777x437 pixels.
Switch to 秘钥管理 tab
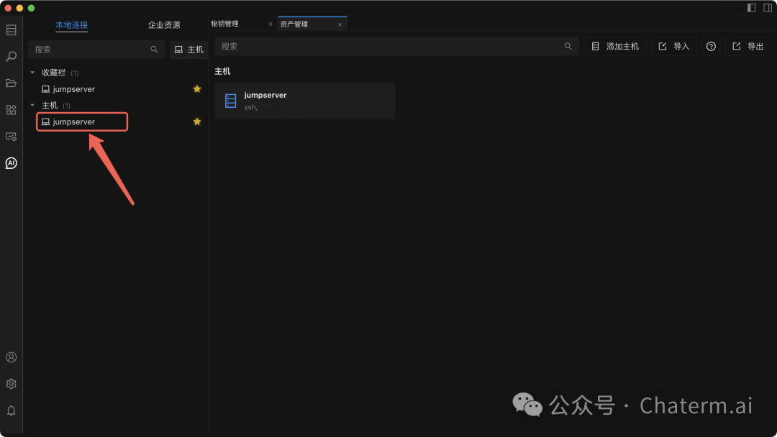pos(224,24)
